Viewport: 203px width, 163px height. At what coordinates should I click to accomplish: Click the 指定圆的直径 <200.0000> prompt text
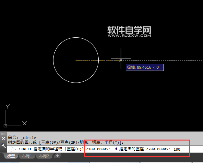coord(145,149)
